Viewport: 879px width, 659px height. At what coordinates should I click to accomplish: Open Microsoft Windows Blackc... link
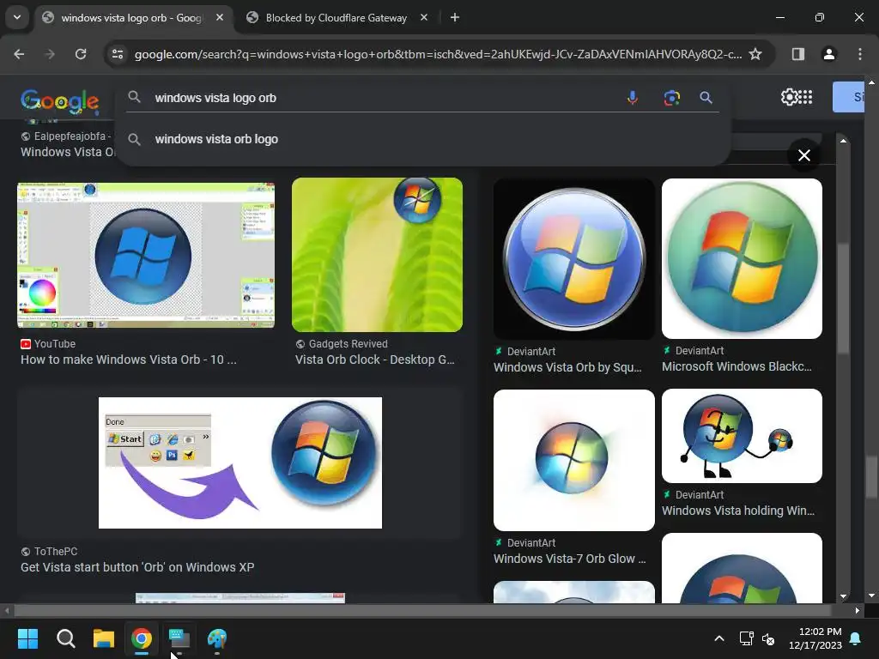click(737, 366)
